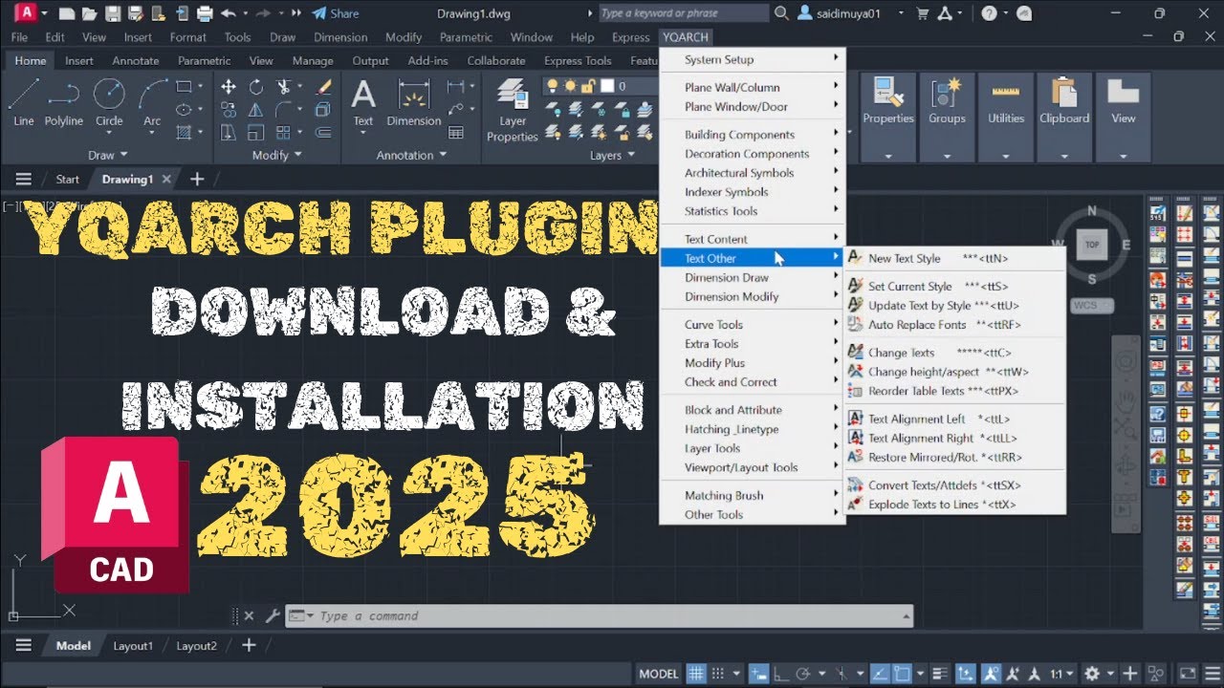Screen dimensions: 1224x688
Task: Open the Express menu
Action: click(x=630, y=37)
